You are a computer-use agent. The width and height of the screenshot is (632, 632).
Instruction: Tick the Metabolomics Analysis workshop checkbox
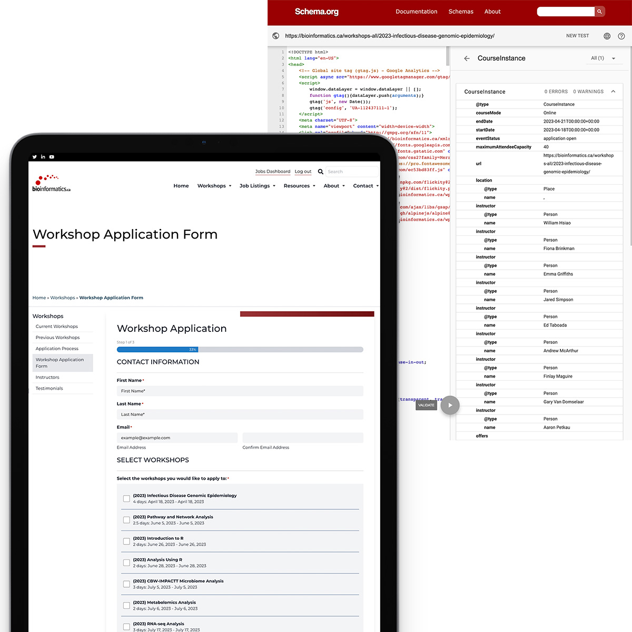click(126, 606)
